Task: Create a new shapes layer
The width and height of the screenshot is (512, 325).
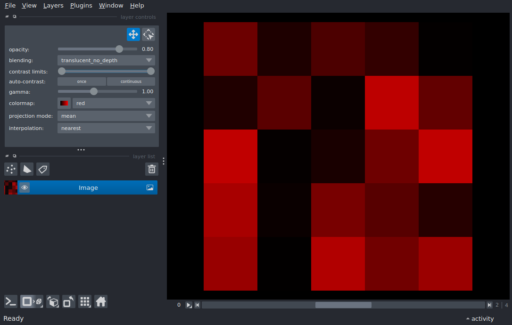Action: click(27, 169)
